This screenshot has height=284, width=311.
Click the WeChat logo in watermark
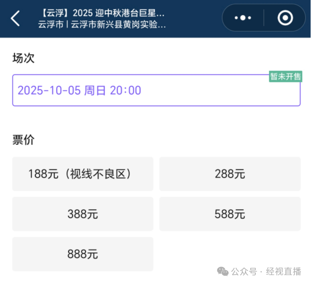point(223,271)
